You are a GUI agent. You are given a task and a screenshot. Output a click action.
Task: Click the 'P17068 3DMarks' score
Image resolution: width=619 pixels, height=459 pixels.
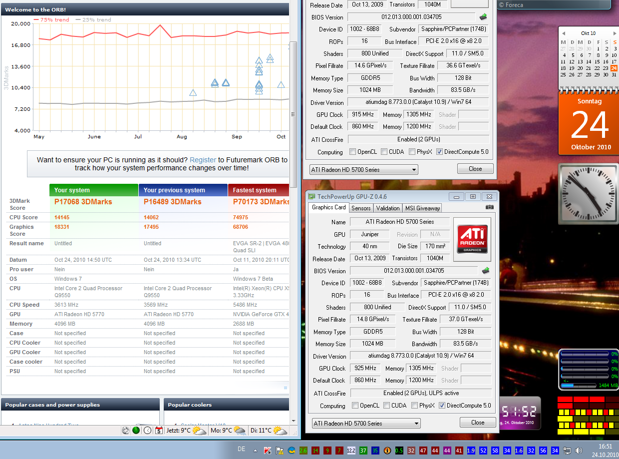pos(83,202)
